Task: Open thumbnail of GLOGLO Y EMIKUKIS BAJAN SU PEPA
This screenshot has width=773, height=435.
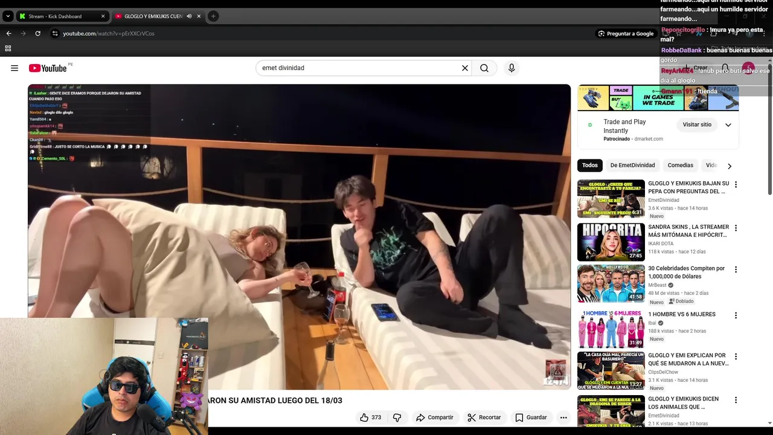Action: point(611,199)
